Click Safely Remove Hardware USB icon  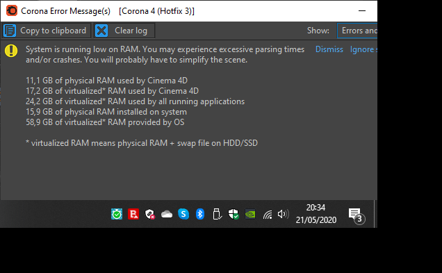pyautogui.click(x=217, y=214)
